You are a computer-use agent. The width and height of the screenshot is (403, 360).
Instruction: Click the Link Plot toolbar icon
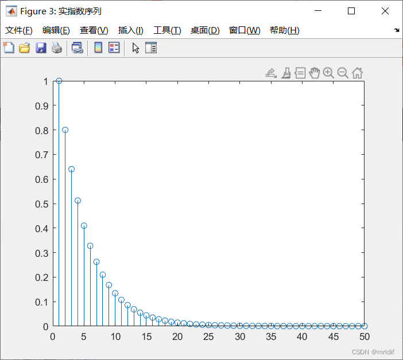click(x=77, y=48)
